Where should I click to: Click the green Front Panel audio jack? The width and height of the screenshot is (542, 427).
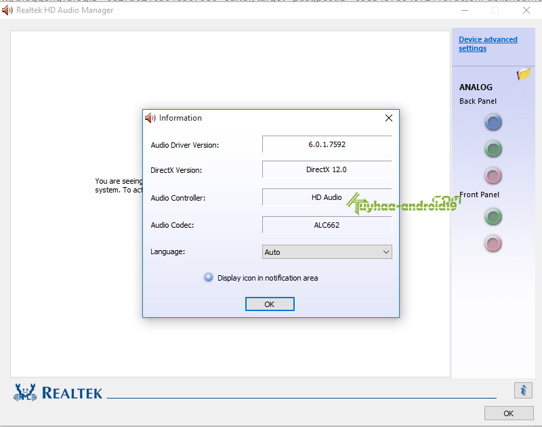click(493, 217)
